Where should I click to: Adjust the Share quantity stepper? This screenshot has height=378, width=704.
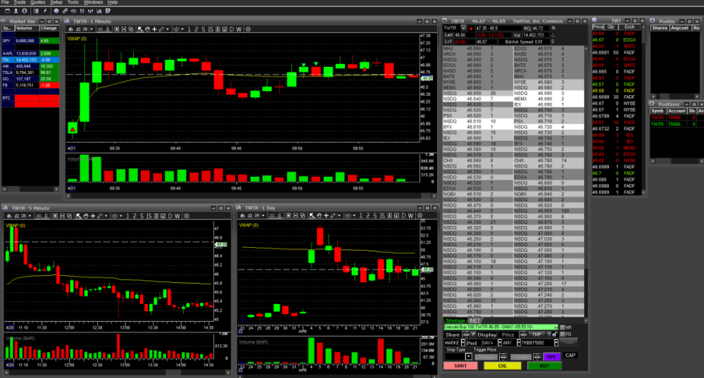(x=466, y=334)
